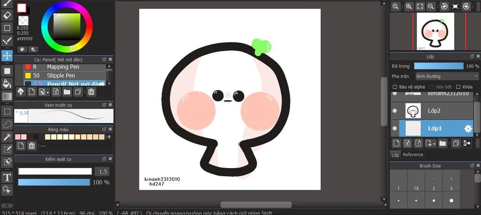Select the Lớp2 layer
Screen dimensions: 481x215
[x=432, y=111]
